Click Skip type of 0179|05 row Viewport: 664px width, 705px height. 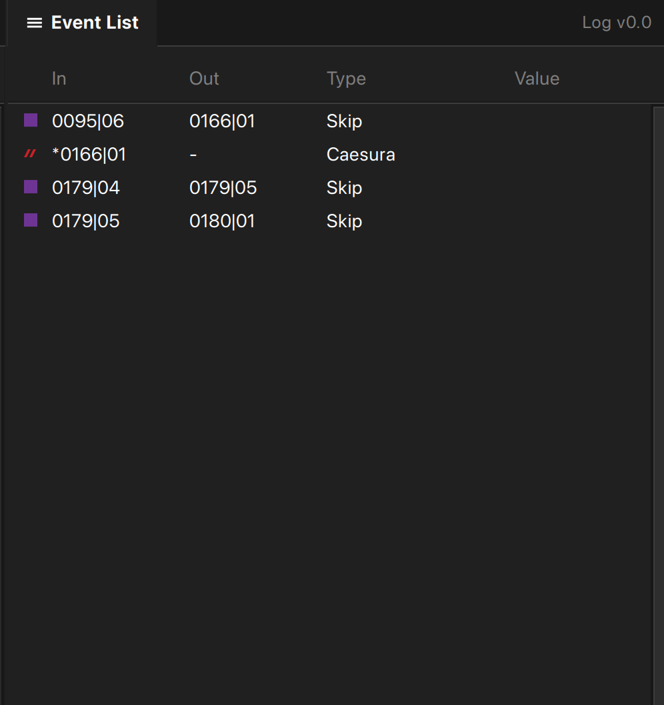(x=344, y=221)
